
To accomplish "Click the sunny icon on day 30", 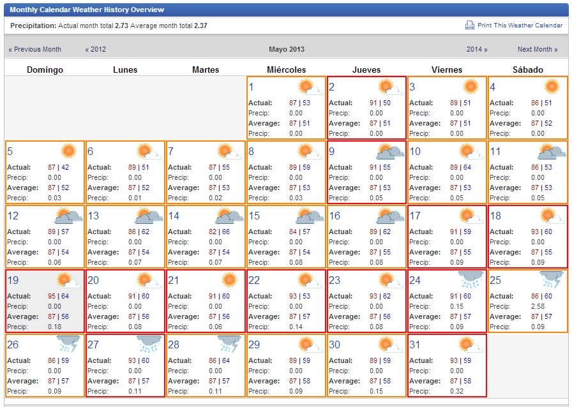I will point(390,345).
